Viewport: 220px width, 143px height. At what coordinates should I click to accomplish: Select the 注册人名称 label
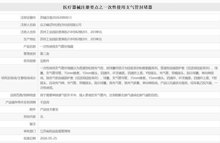point(28,25)
